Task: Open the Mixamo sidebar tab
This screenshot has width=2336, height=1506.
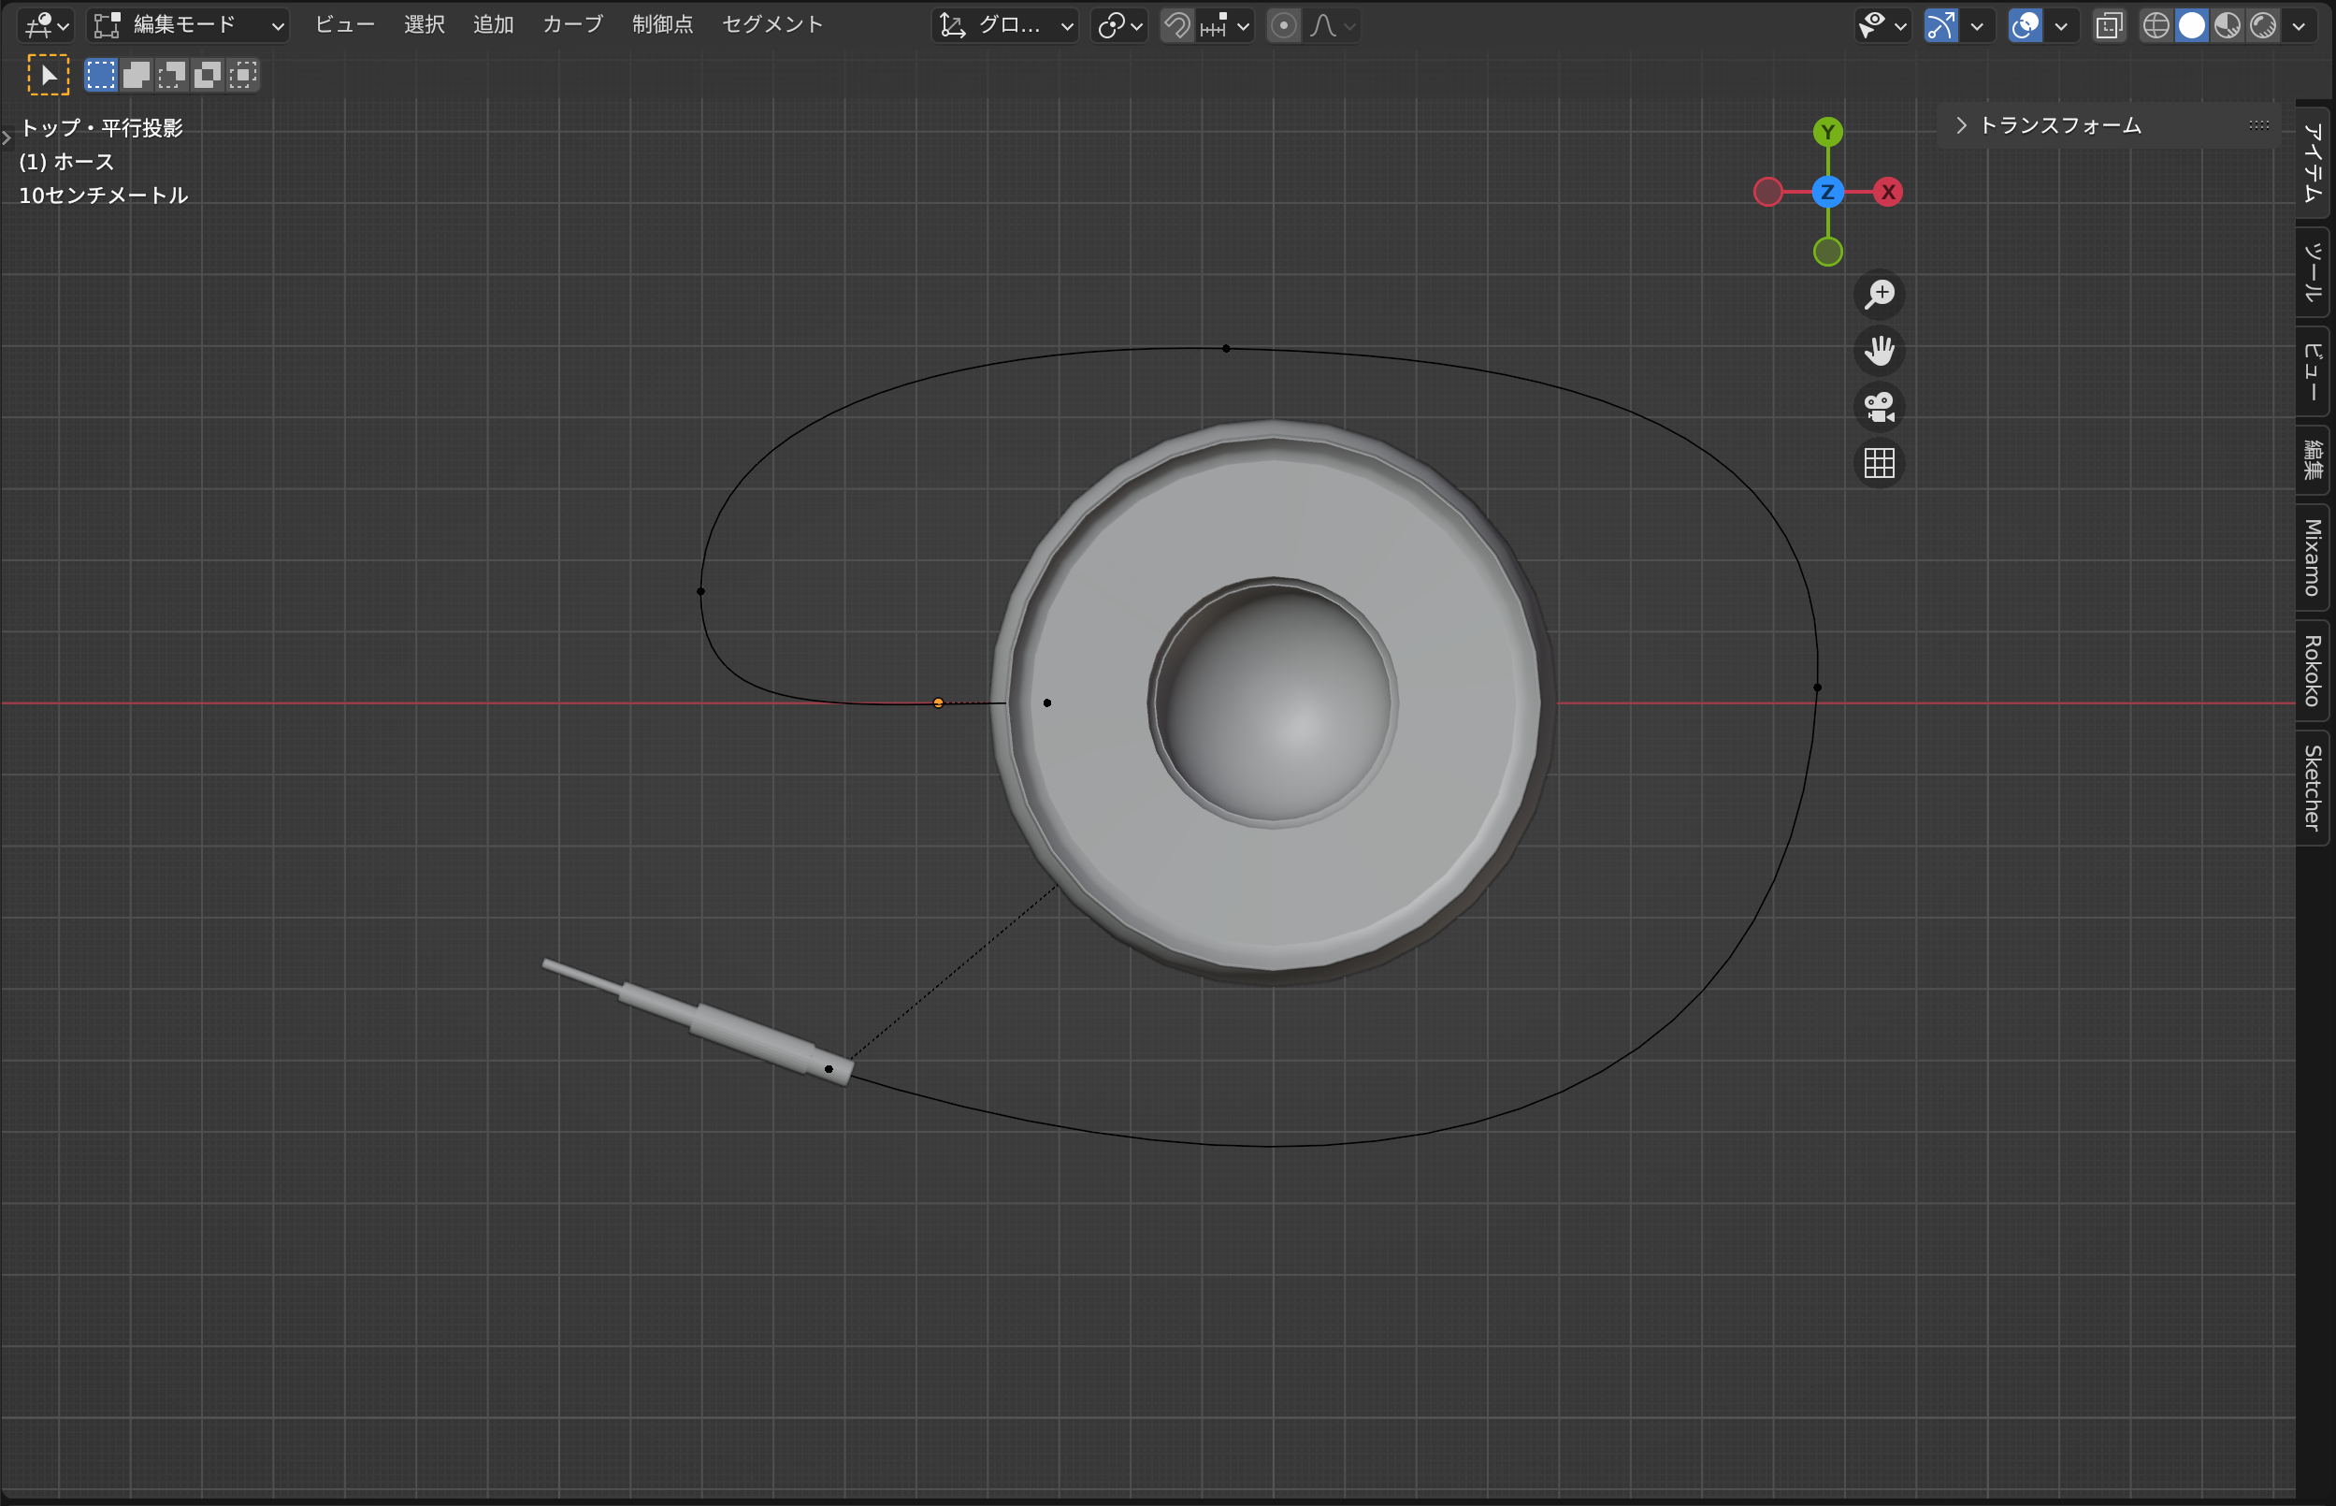Action: 2313,558
